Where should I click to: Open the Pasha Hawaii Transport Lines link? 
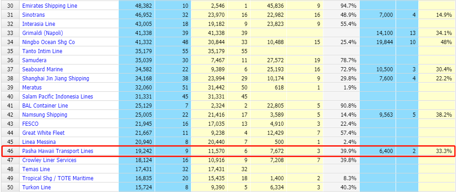(58, 151)
